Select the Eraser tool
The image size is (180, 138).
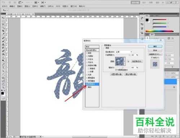3,51
